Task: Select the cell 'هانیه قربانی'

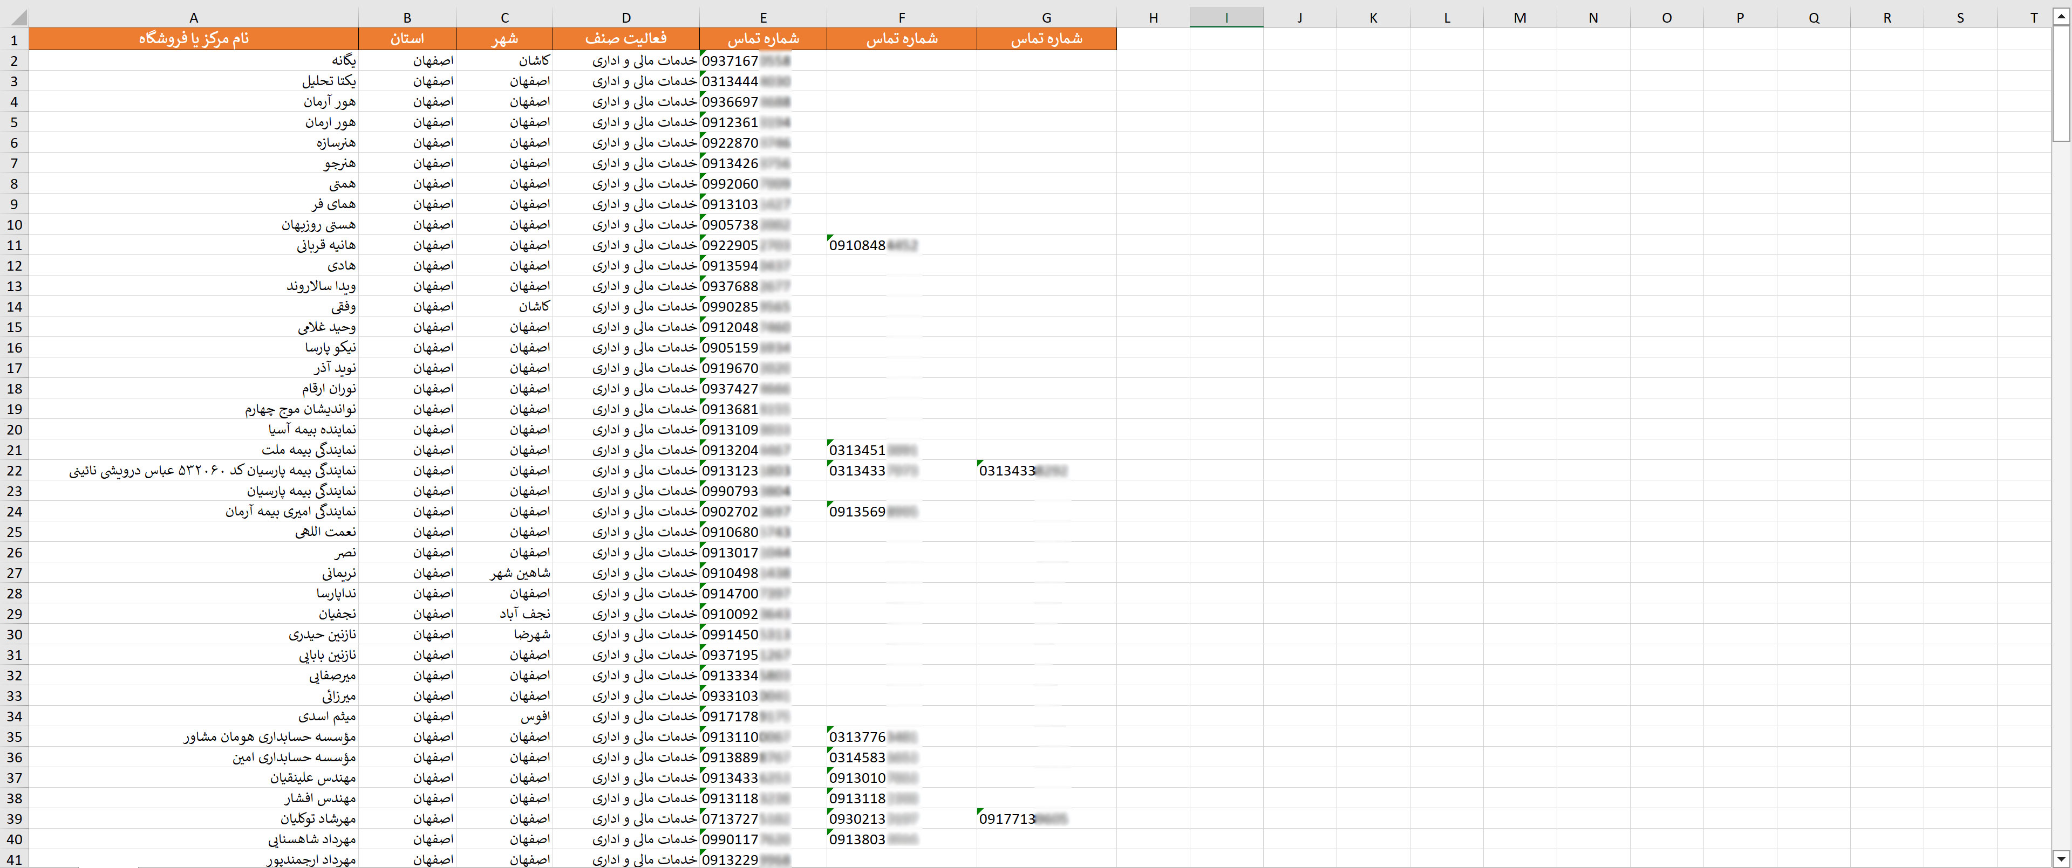Action: click(193, 245)
